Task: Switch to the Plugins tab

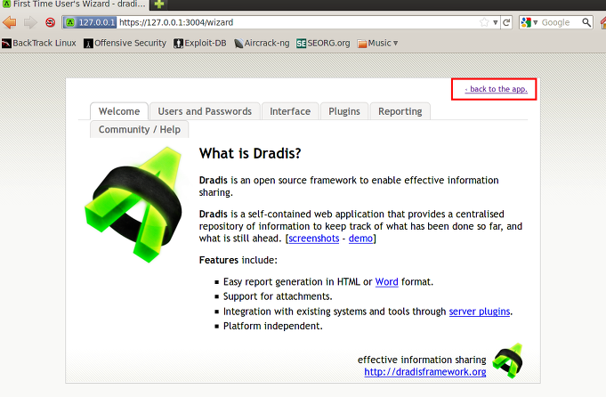Action: 344,111
